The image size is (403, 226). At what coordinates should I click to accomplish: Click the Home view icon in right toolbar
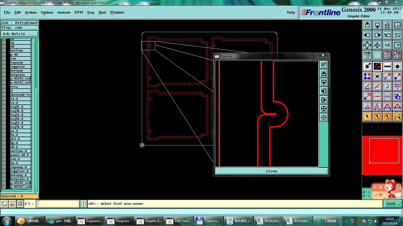coord(387,25)
